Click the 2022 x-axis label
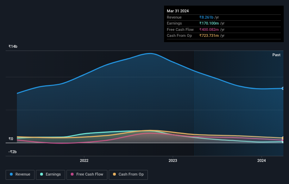Screen dimensions: 289x184 click(84, 161)
